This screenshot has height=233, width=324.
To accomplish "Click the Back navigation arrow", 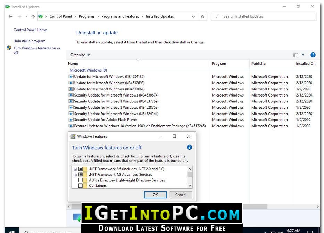I will tap(10, 16).
